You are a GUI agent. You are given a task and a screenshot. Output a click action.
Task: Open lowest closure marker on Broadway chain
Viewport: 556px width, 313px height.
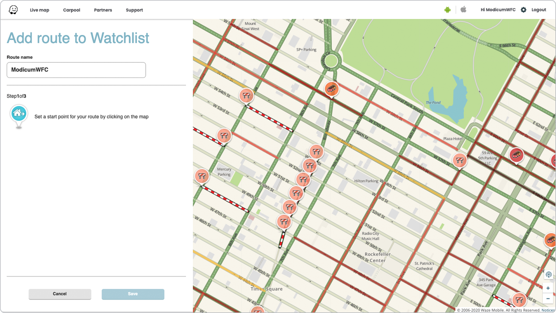point(284,222)
